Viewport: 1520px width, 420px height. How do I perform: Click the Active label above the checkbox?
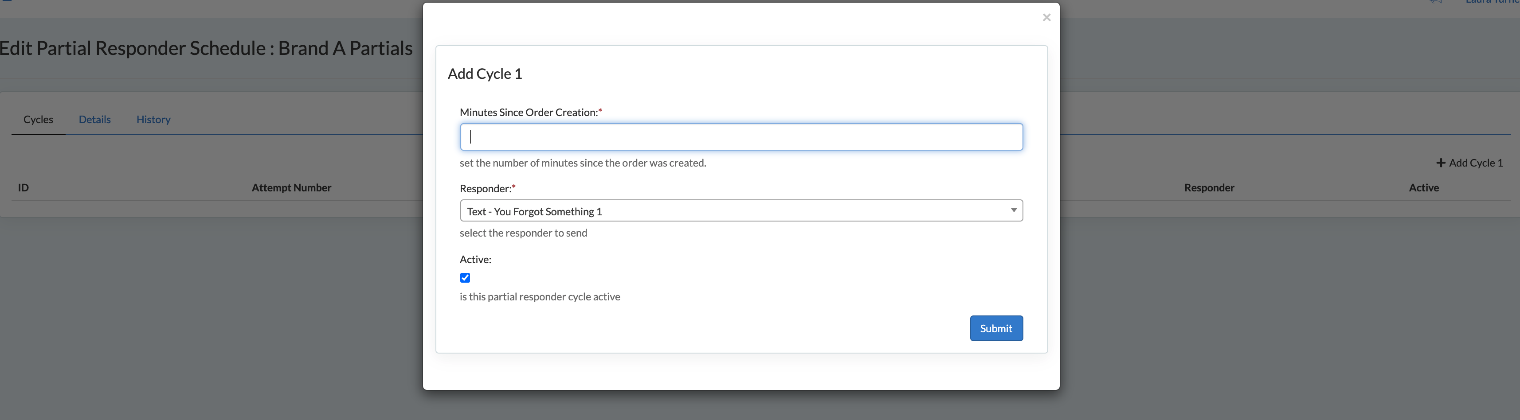(x=475, y=260)
